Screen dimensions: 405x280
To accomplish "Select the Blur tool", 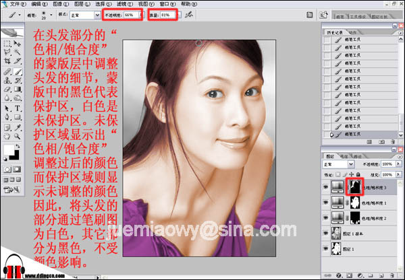I will tap(7, 98).
